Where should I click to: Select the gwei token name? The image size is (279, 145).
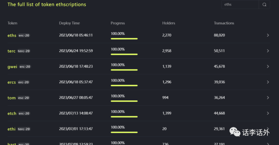click(12, 67)
